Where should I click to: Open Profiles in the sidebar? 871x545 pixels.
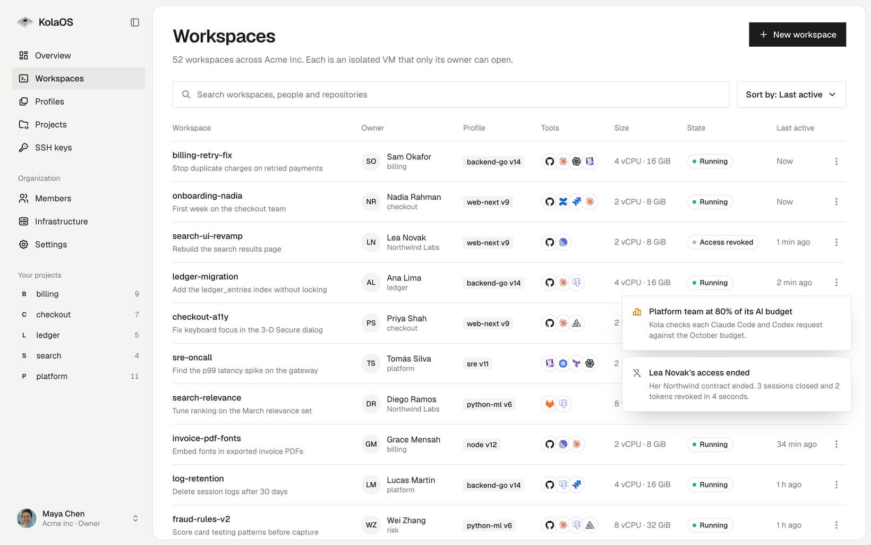pos(79,101)
